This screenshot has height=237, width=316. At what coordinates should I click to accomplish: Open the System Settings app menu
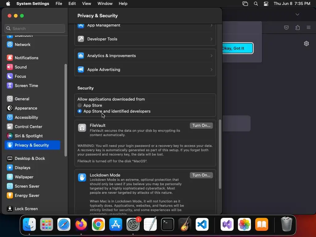33,4
